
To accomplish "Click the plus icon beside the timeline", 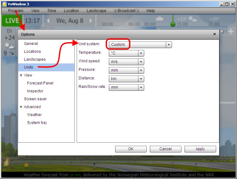I will 231,32.
